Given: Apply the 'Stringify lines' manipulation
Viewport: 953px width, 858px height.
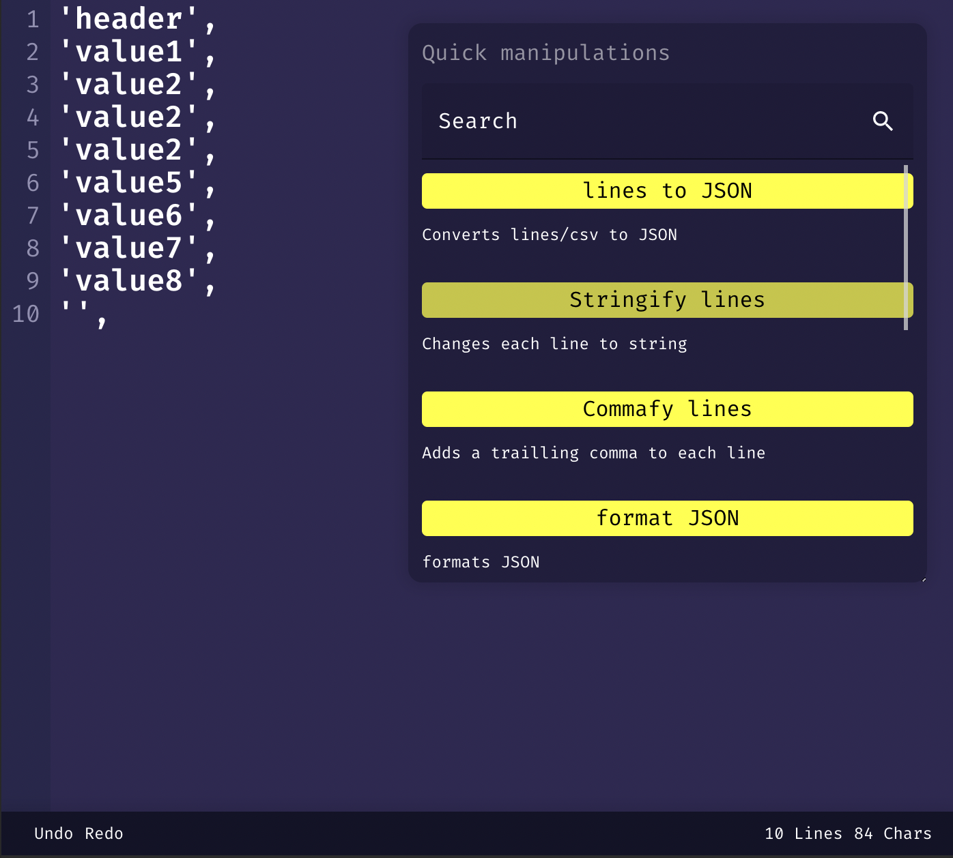Looking at the screenshot, I should pos(667,300).
